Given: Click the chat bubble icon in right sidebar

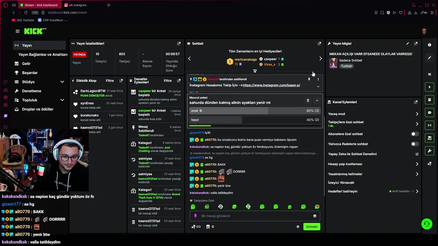Looking at the screenshot, I should point(429,112).
